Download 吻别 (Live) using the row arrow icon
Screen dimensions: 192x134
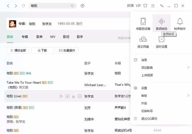point(74,96)
